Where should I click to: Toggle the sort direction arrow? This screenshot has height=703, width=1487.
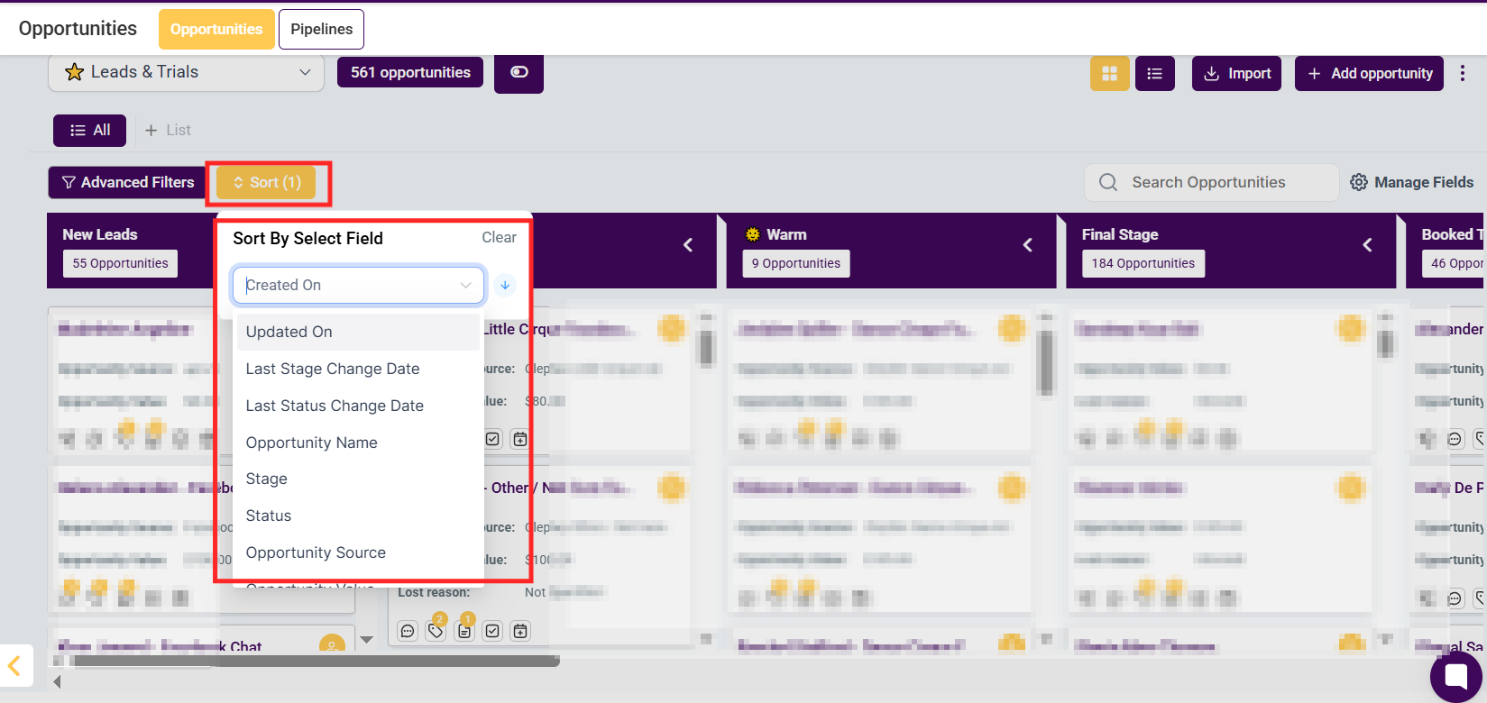point(505,285)
